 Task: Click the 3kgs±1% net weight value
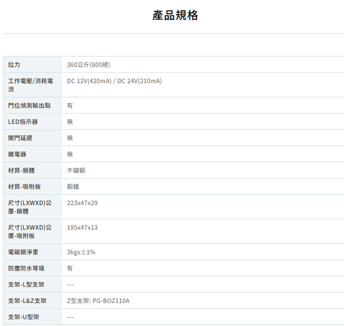click(x=81, y=252)
